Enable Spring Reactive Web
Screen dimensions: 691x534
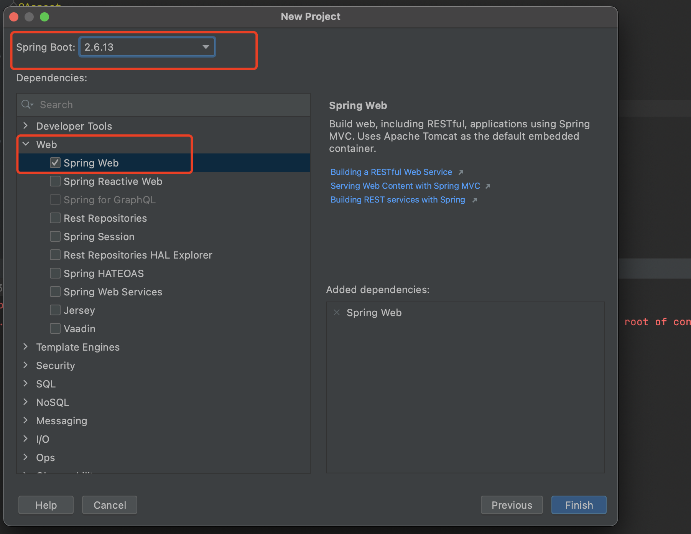[55, 181]
